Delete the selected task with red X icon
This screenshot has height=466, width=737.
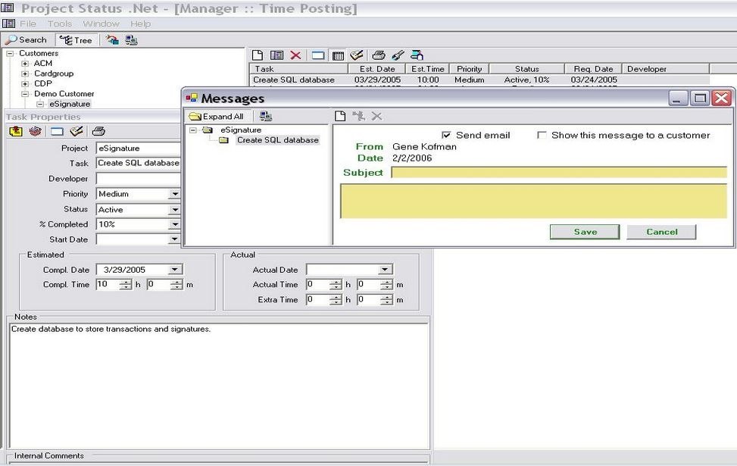[x=297, y=55]
